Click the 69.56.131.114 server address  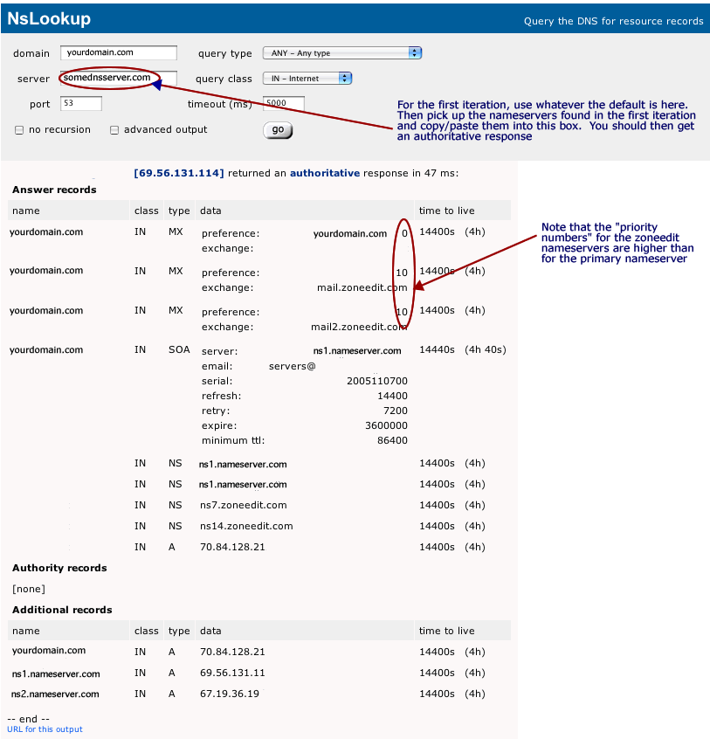click(x=179, y=173)
